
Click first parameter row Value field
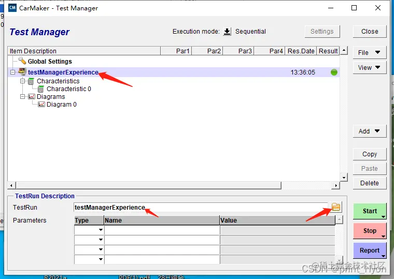(x=277, y=230)
